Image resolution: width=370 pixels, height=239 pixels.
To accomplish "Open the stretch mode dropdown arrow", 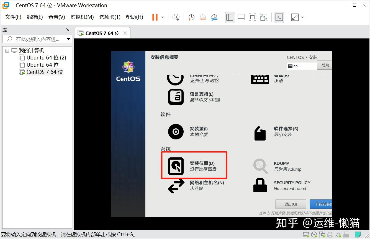I will (x=302, y=17).
